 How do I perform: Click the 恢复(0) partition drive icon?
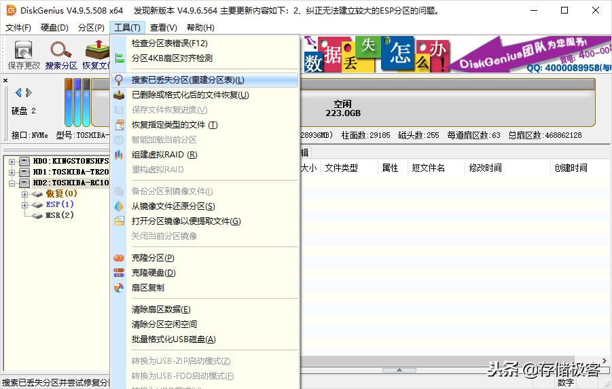(37, 194)
